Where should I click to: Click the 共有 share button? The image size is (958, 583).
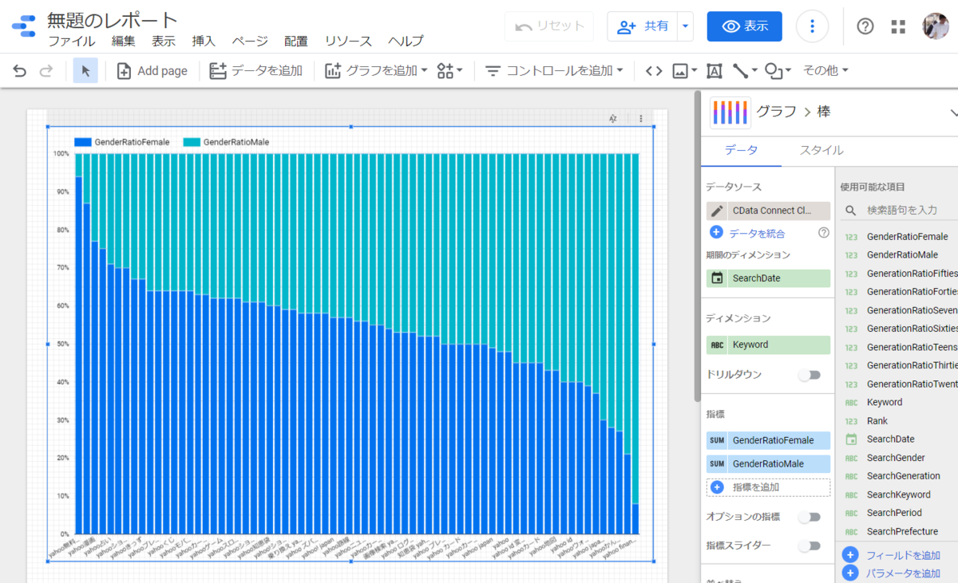point(643,26)
